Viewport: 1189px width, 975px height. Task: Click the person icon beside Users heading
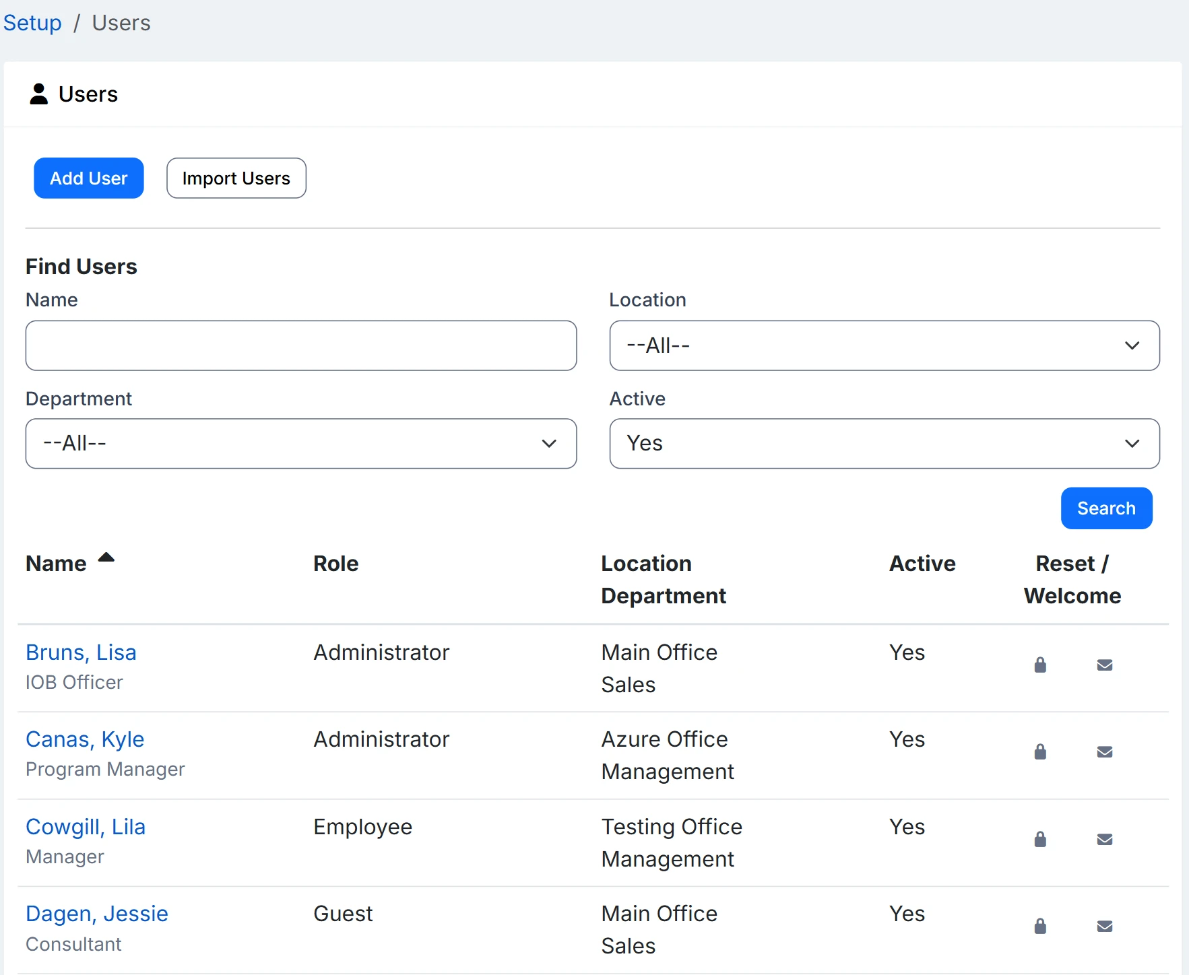click(x=39, y=94)
